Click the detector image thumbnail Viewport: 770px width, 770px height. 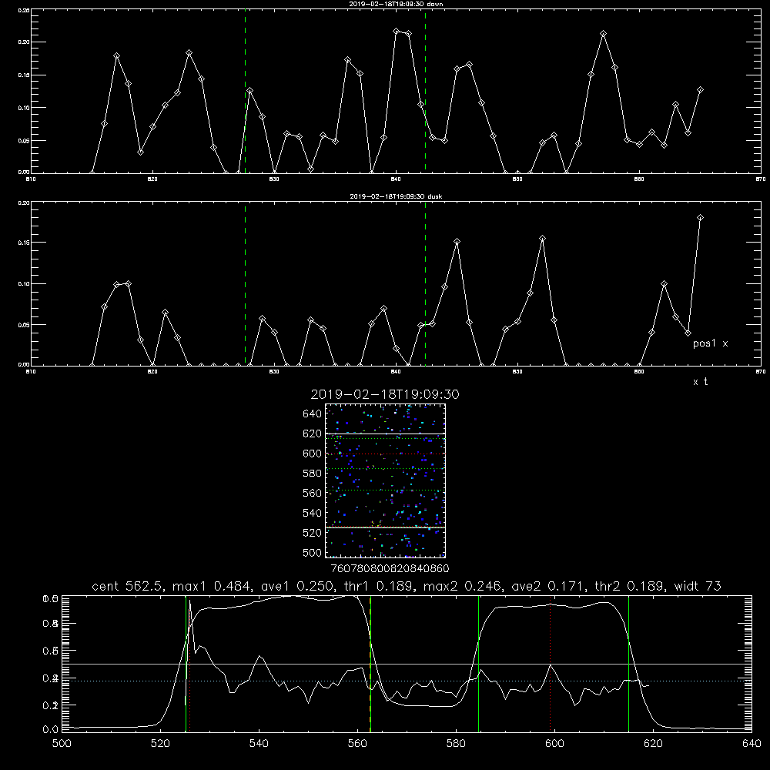[385, 480]
